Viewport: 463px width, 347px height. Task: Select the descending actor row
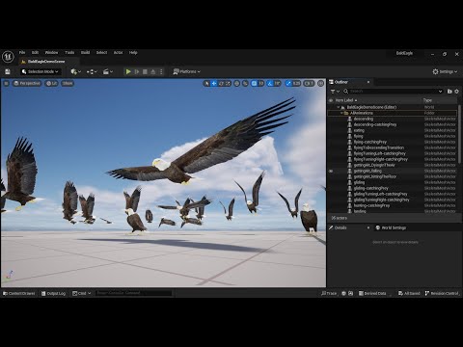click(x=393, y=119)
